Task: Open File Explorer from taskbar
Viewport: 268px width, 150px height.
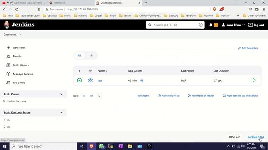Action: [130, 146]
